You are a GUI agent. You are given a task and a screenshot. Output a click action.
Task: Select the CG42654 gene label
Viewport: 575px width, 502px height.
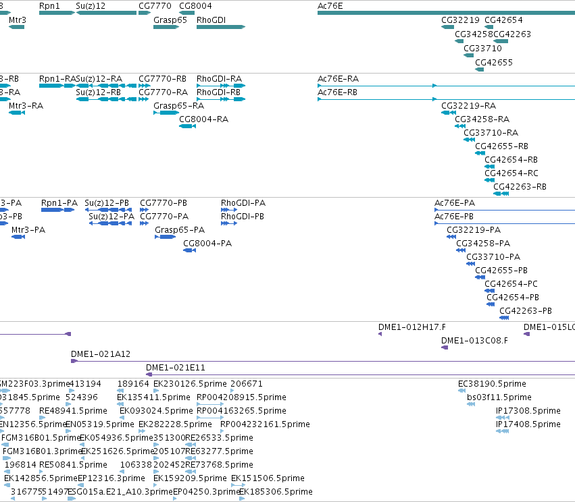pos(503,20)
